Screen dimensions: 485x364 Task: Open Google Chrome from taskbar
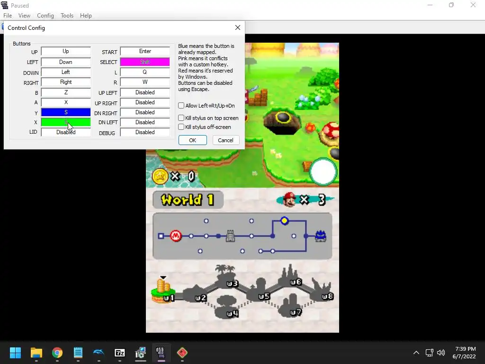click(57, 353)
